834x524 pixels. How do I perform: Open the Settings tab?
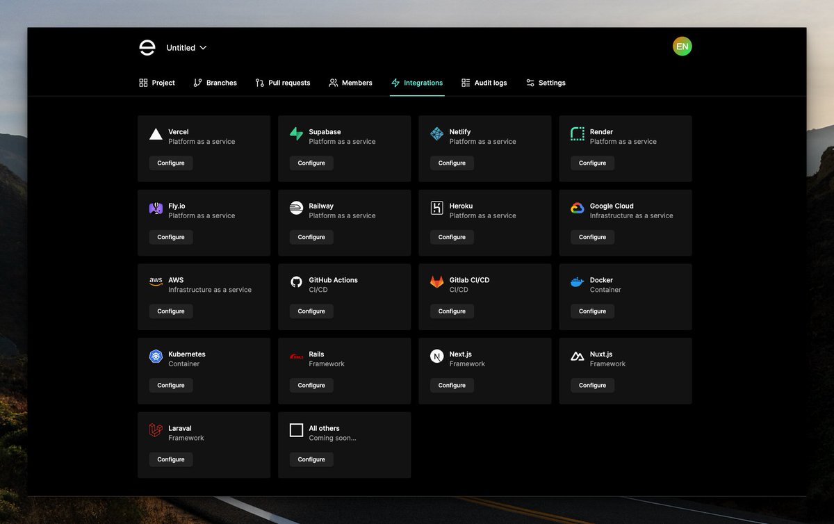pyautogui.click(x=546, y=83)
